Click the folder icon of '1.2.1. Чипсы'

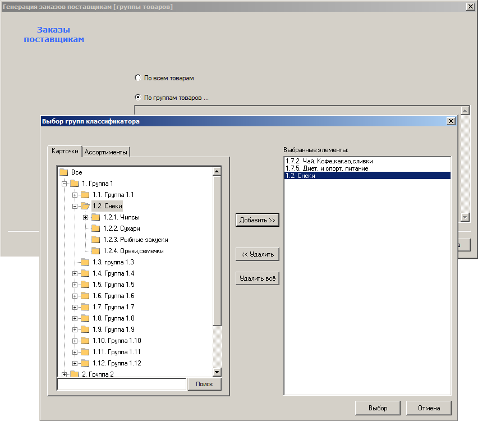96,217
